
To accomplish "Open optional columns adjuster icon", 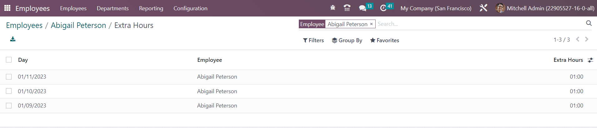I will click(590, 60).
